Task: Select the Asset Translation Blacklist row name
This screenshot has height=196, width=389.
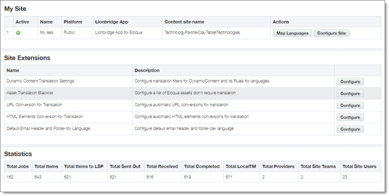Action: click(x=30, y=93)
